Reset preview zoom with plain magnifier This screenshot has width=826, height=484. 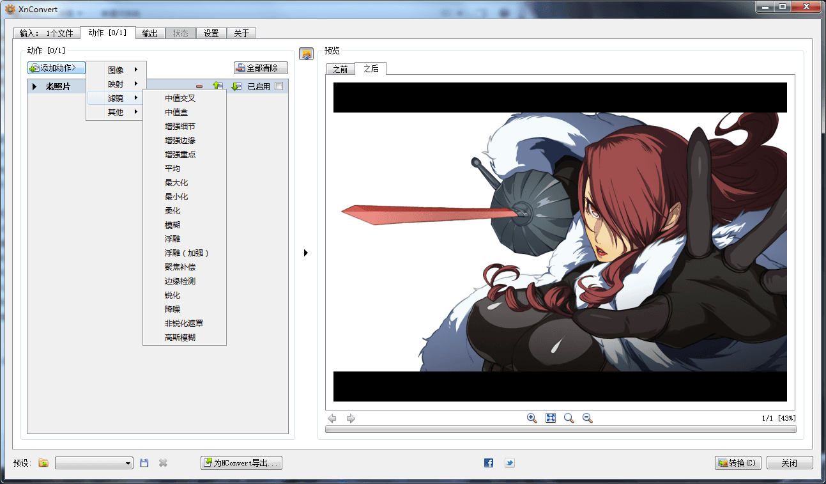click(569, 418)
